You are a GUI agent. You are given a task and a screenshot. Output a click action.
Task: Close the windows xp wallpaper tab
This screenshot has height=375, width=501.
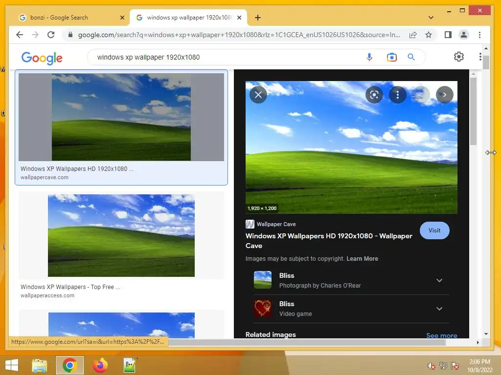point(239,18)
